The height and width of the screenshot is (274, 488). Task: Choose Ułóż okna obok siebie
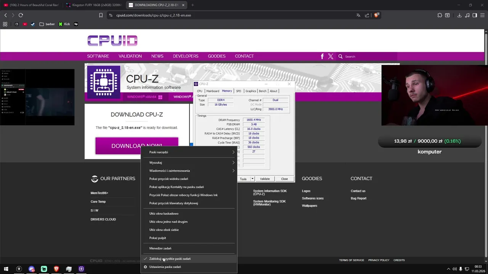tap(189, 230)
